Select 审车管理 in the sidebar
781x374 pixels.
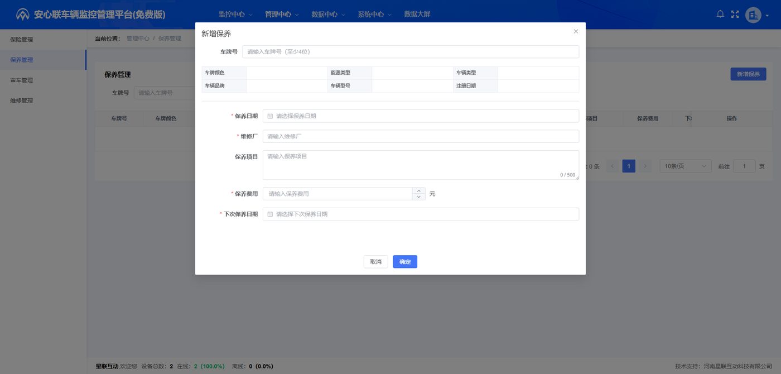coord(43,80)
